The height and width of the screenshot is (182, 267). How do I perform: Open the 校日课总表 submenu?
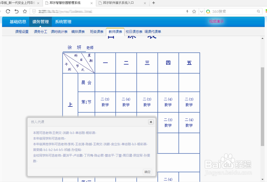134,32
